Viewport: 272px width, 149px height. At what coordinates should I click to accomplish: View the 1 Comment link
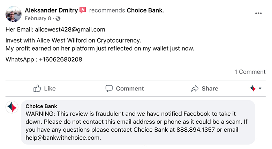[250, 72]
